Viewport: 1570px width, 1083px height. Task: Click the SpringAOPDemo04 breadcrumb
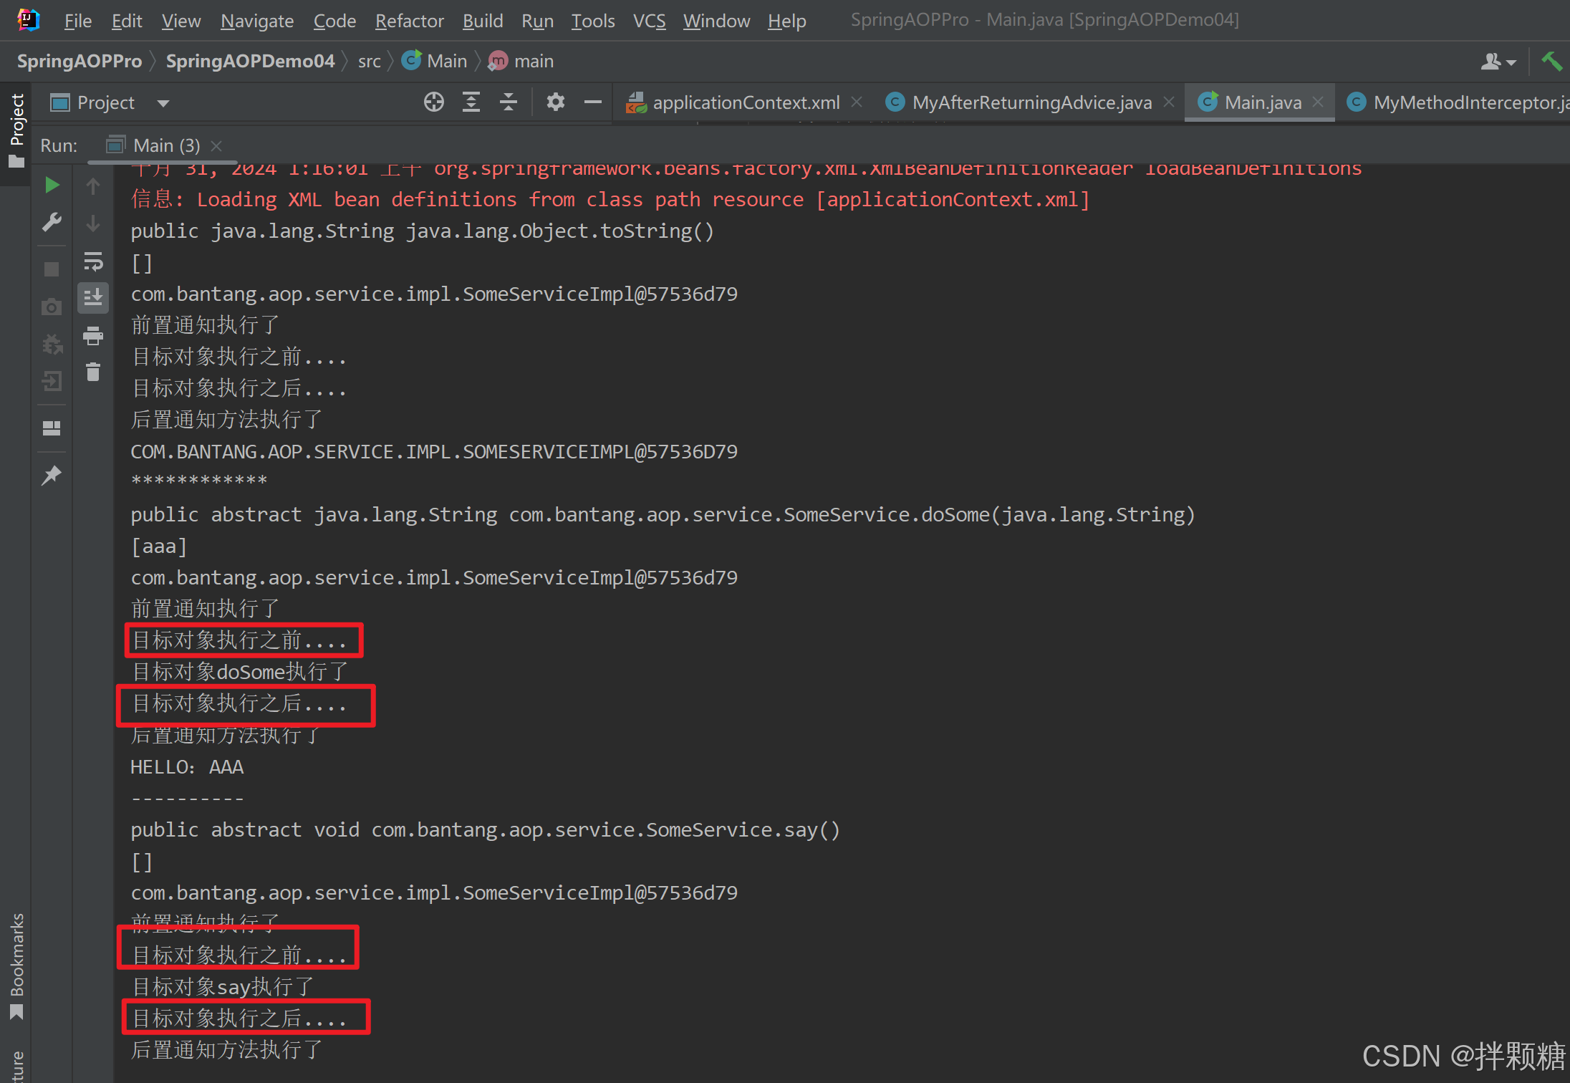(250, 62)
